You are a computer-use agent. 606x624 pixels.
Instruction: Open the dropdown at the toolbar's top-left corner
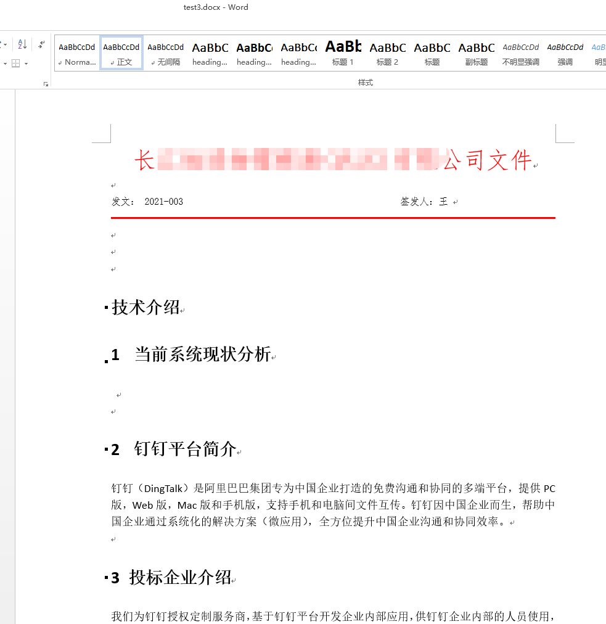(5, 44)
